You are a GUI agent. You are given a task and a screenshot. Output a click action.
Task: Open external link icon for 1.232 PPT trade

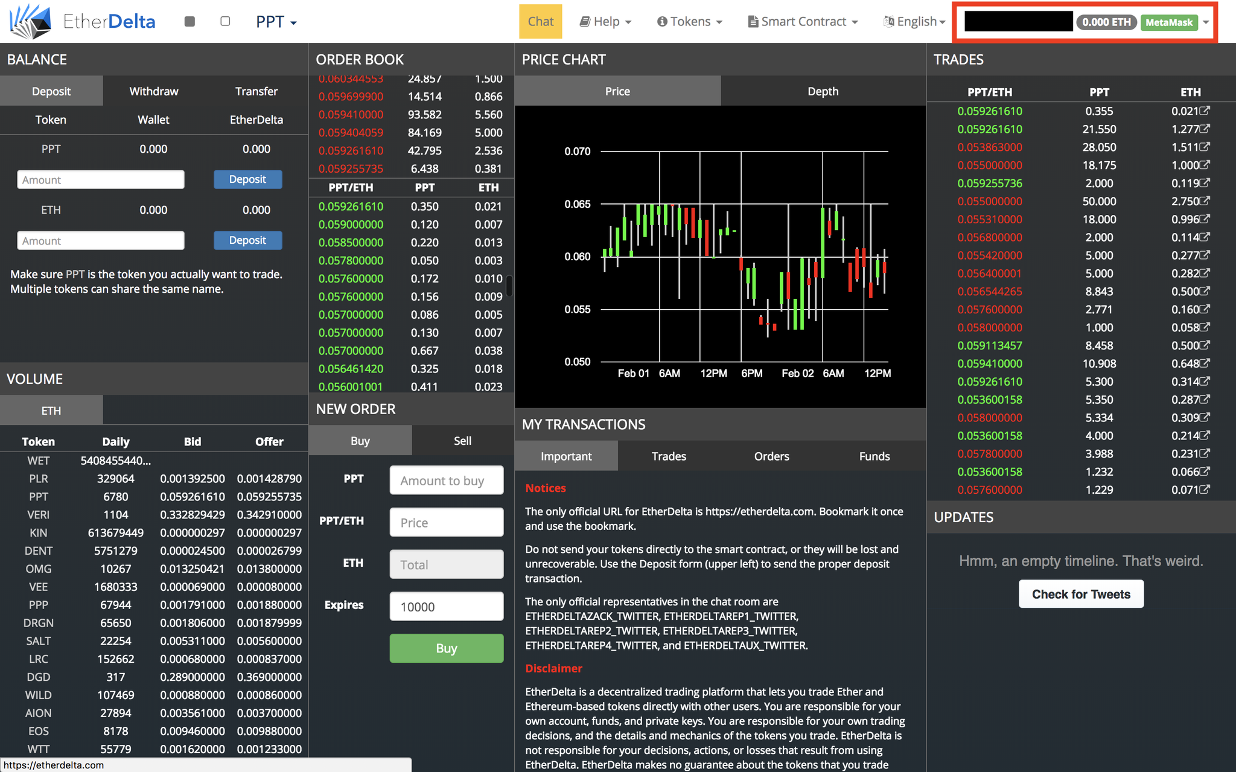click(1205, 471)
